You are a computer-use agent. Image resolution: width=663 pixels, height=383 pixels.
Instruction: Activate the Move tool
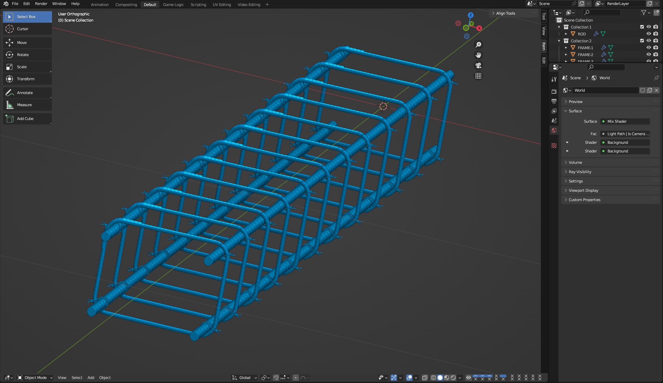point(27,43)
